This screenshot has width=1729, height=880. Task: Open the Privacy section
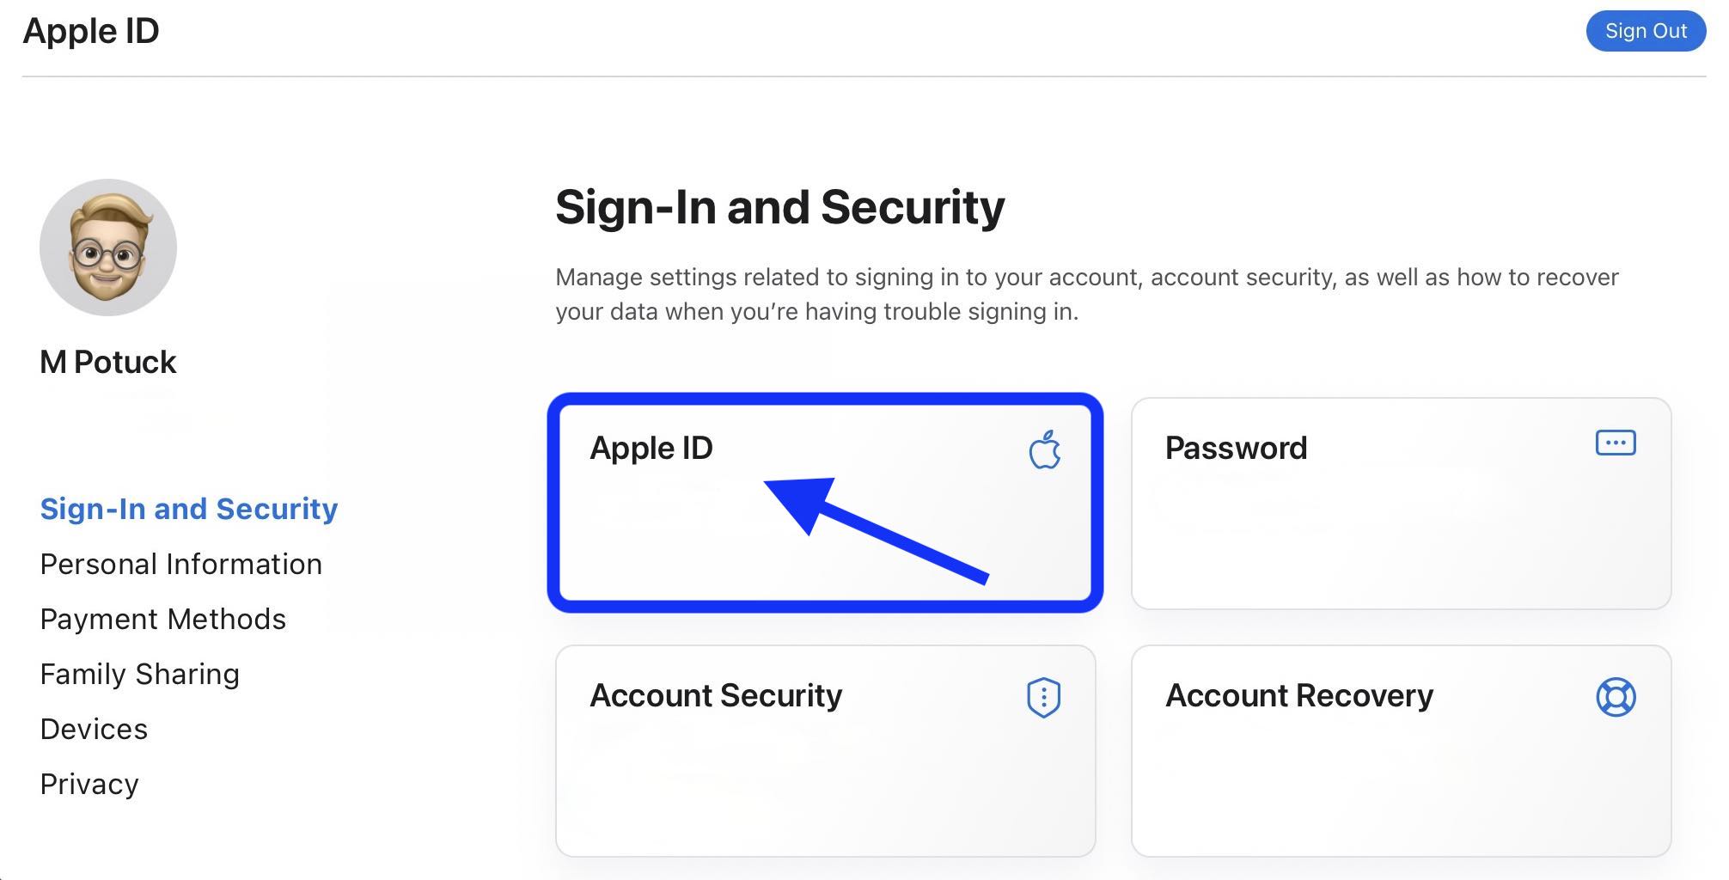pos(90,784)
